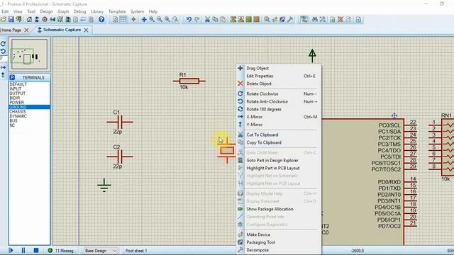
Task: Start the simulation with the Play button
Action: tap(11, 250)
